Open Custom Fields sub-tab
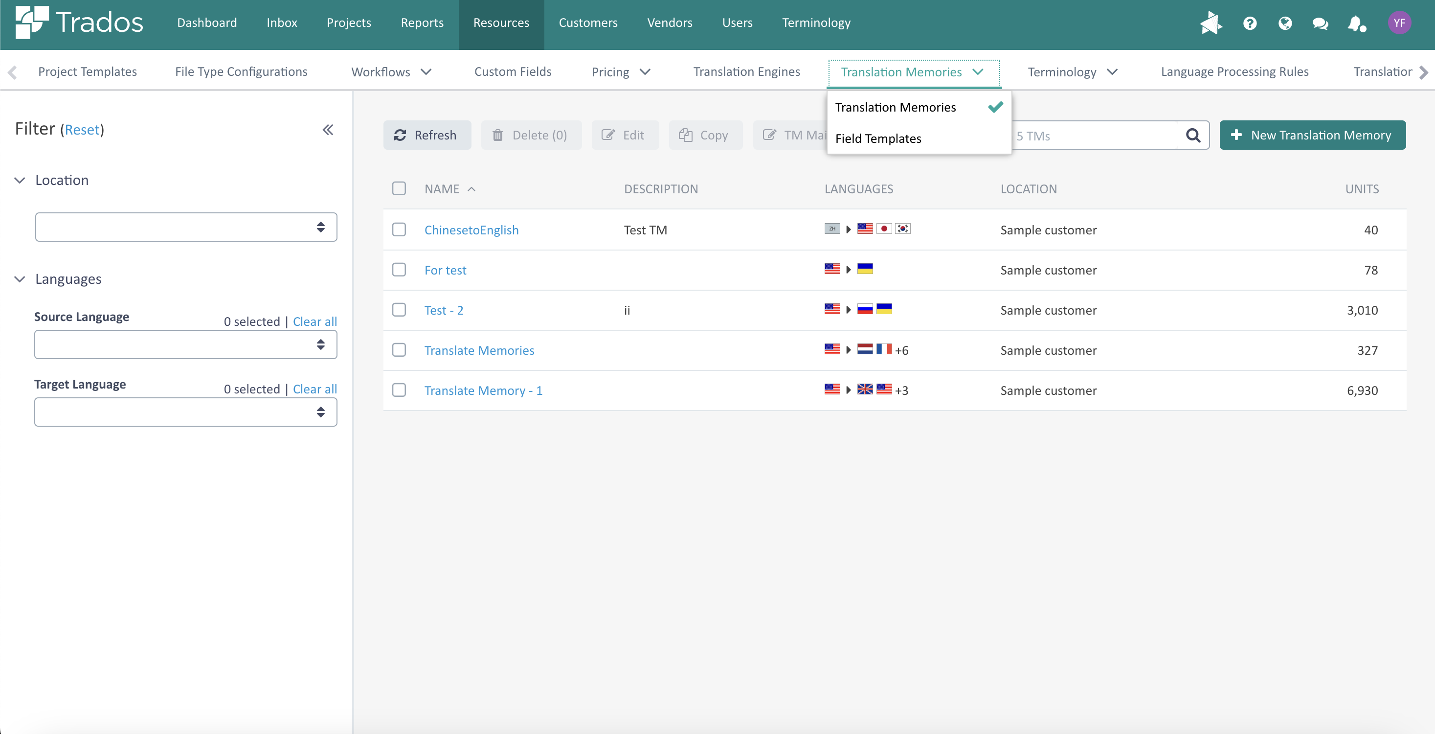Viewport: 1435px width, 734px height. point(513,72)
